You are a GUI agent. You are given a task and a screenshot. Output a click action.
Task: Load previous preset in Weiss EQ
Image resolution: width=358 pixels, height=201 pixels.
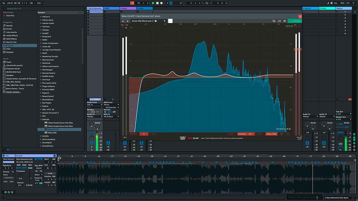click(123, 21)
